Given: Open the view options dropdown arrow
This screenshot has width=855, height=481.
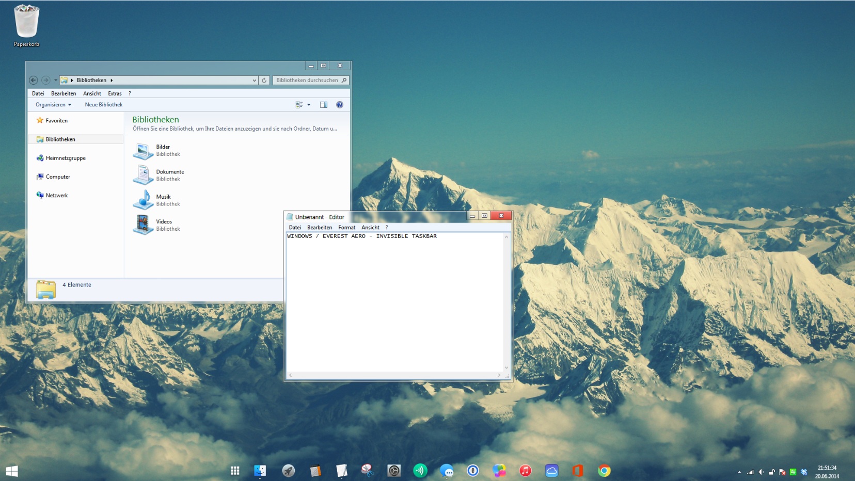Looking at the screenshot, I should pos(309,105).
